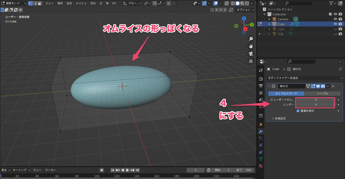Collapse the 細分化 modifier panel
The width and height of the screenshot is (345, 179).
coord(269,86)
